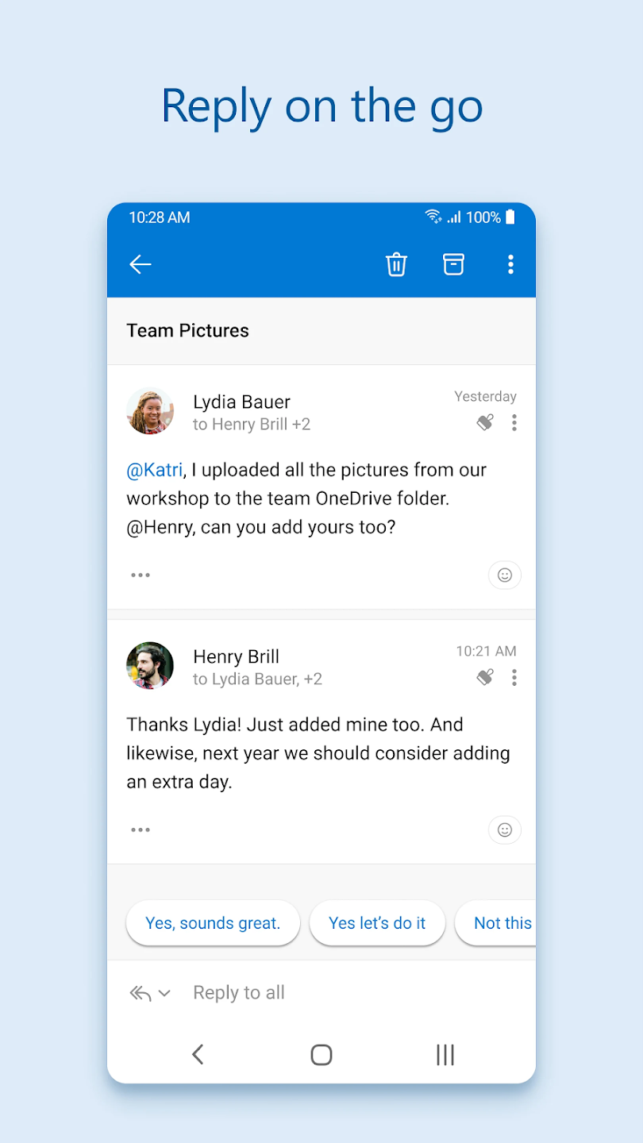643x1143 pixels.
Task: Open more options for Henry Brill's message
Action: pos(514,677)
